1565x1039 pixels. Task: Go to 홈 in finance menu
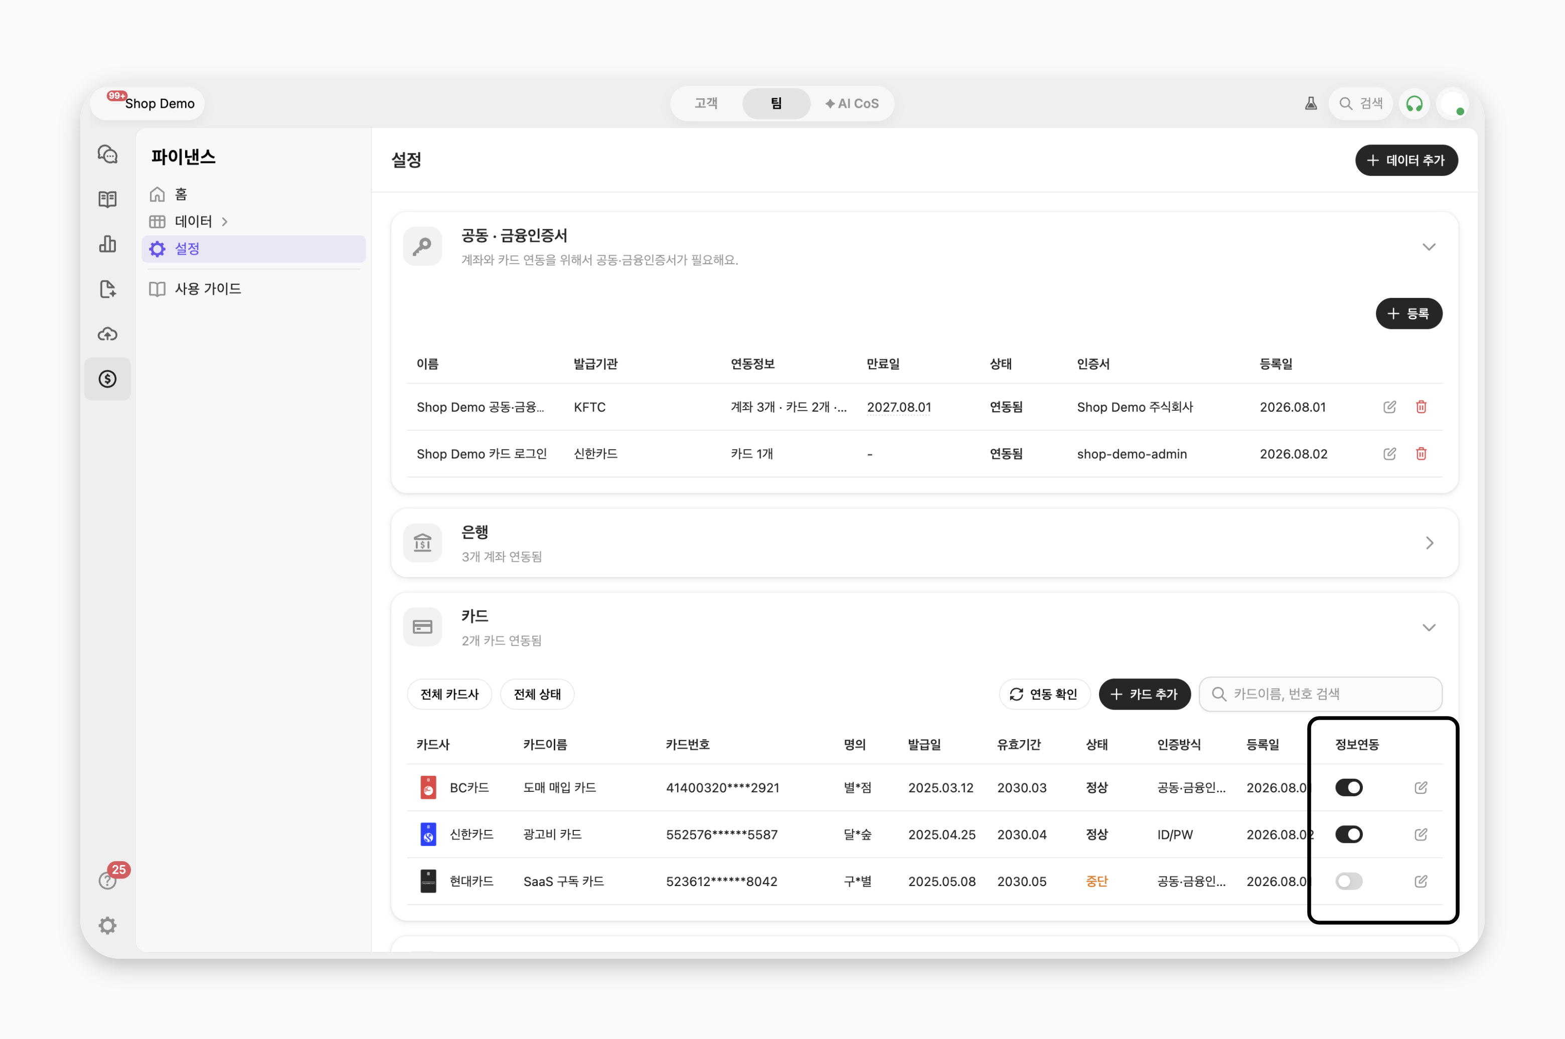coord(254,194)
